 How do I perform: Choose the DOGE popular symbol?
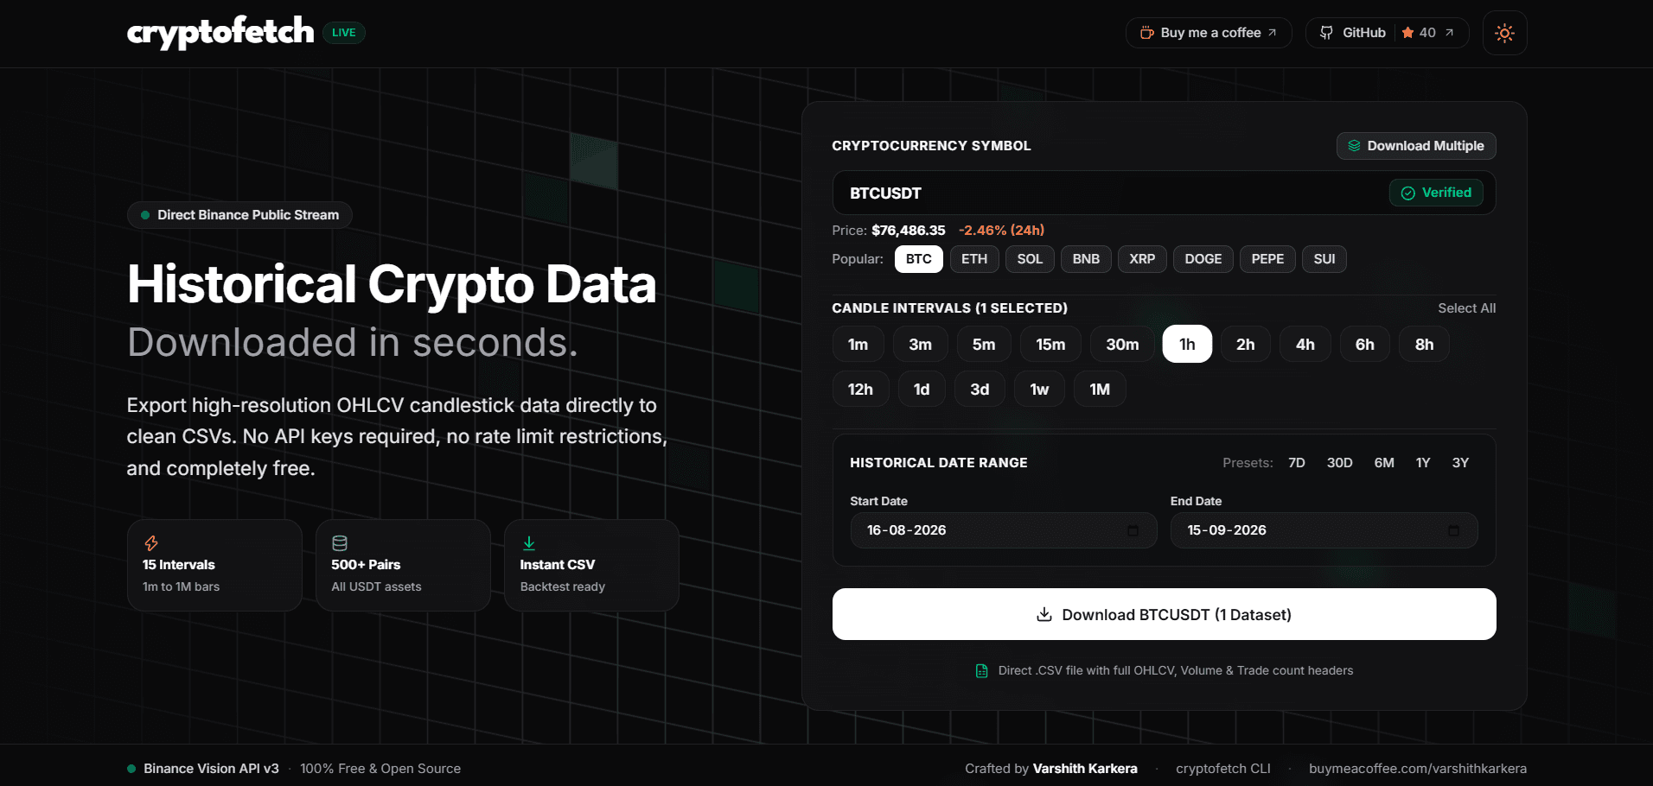point(1203,259)
